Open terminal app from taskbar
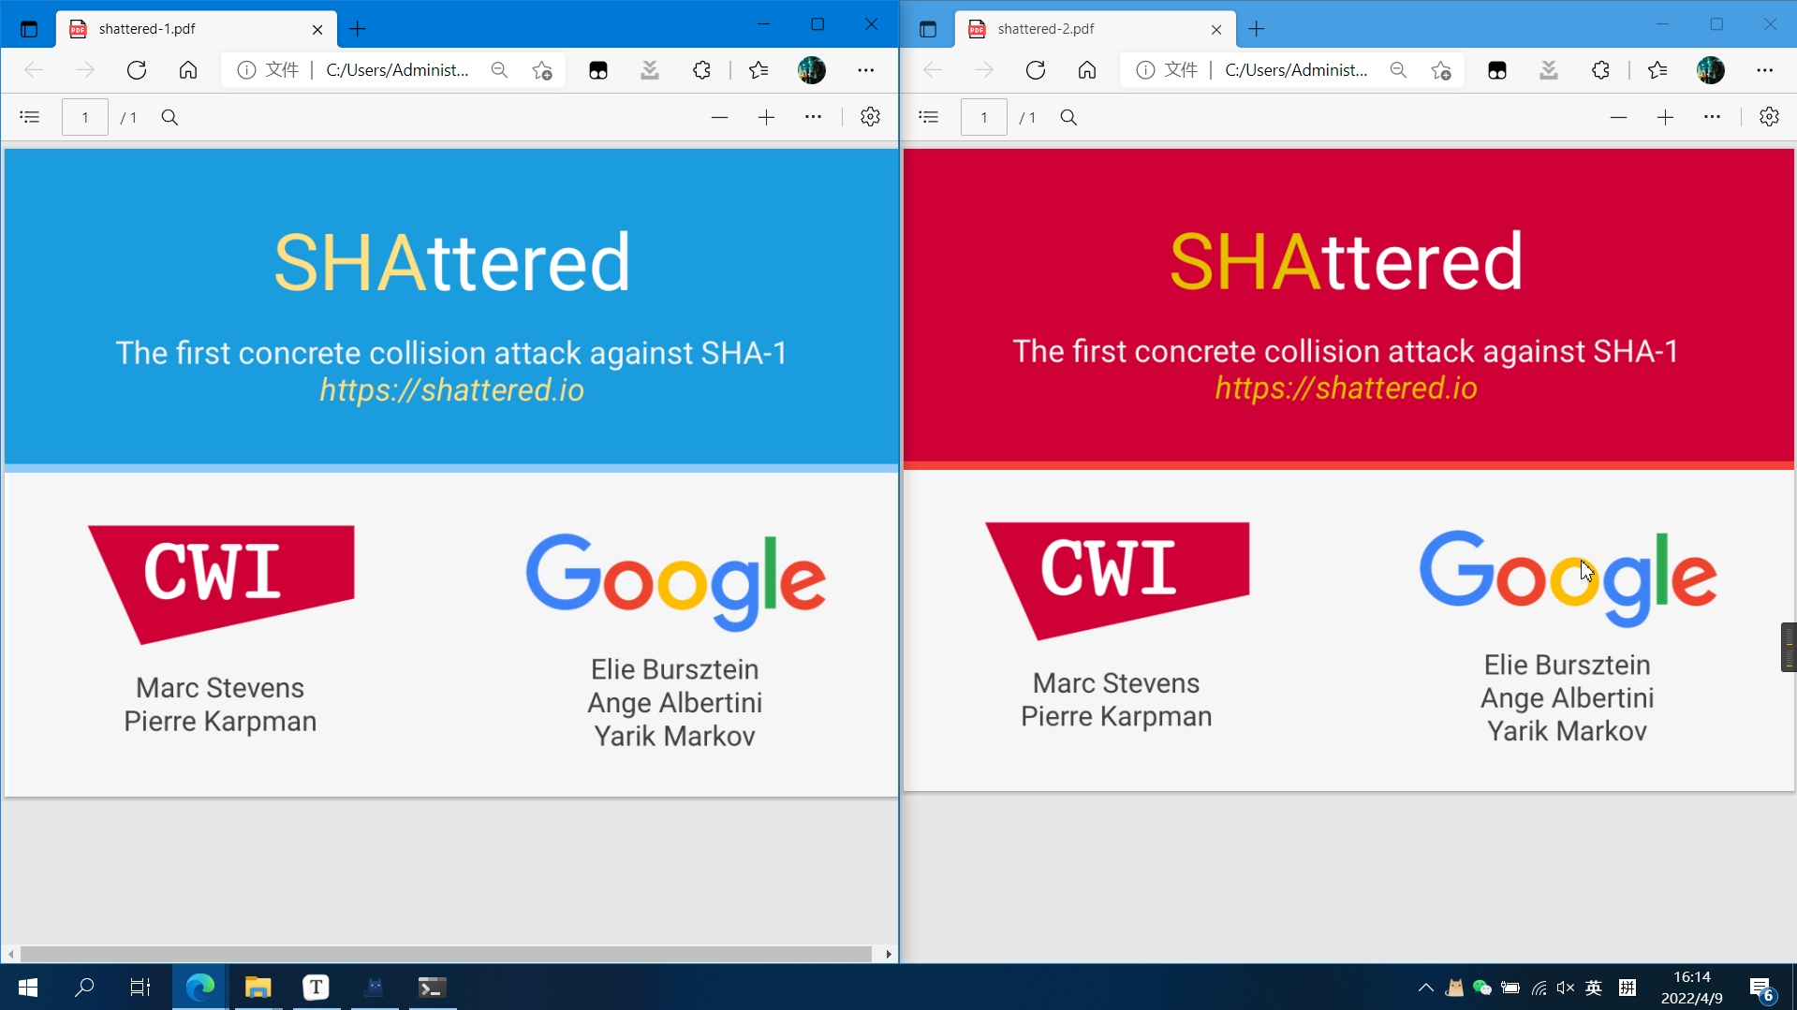This screenshot has height=1010, width=1797. coord(432,988)
